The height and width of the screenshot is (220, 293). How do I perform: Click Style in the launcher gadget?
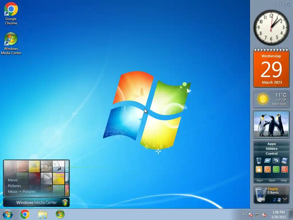pyautogui.click(x=272, y=180)
